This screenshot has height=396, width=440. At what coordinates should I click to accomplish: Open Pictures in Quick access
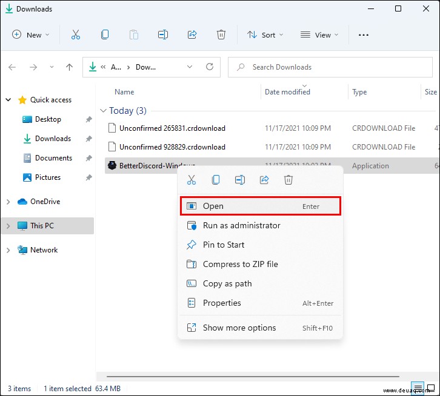tap(48, 177)
